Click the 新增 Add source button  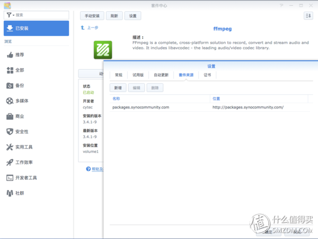(x=118, y=88)
